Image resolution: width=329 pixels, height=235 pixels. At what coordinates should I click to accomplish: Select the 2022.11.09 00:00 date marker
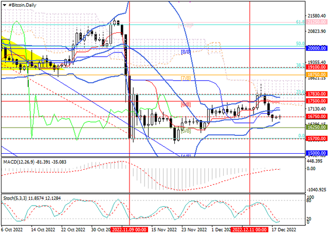click(x=129, y=229)
